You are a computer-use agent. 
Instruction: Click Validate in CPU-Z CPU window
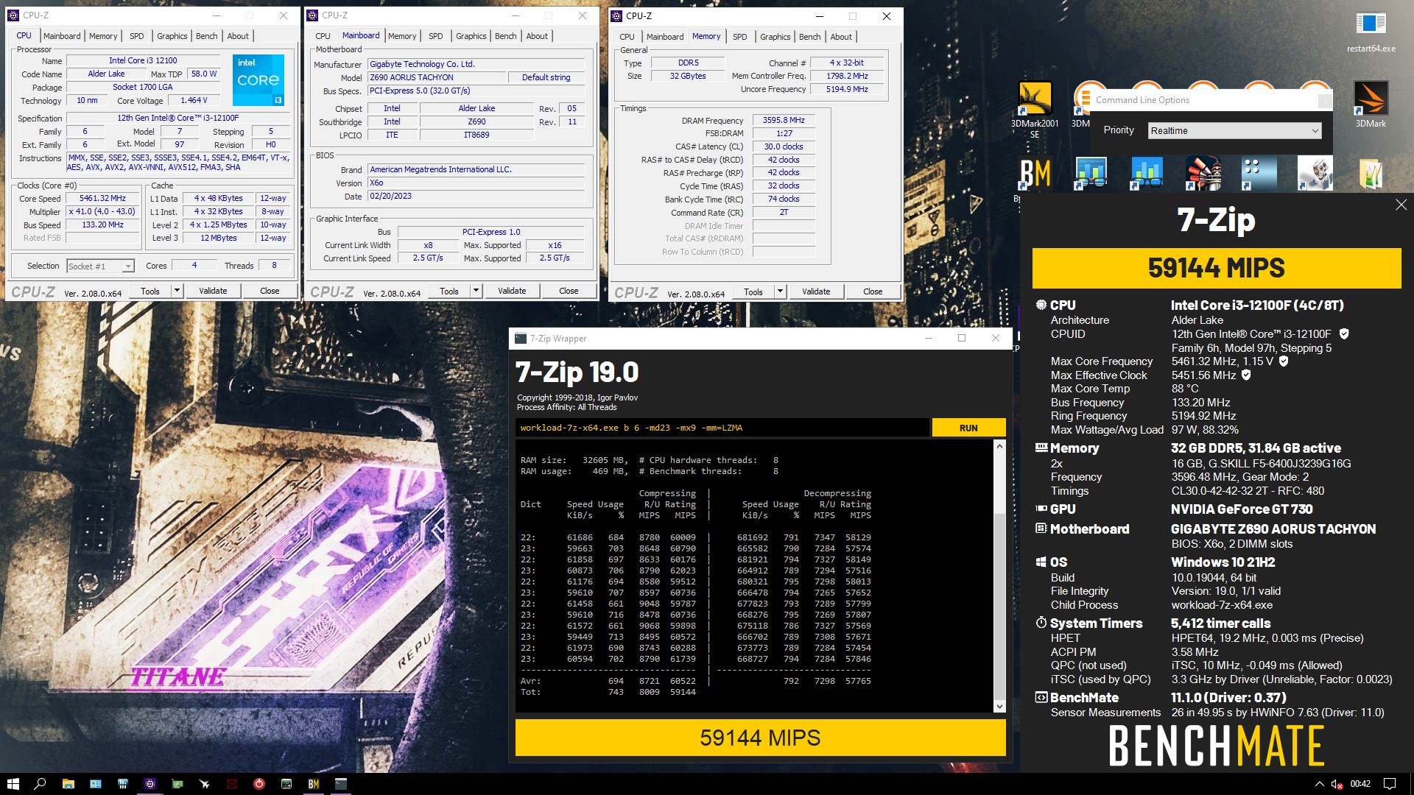click(x=213, y=291)
